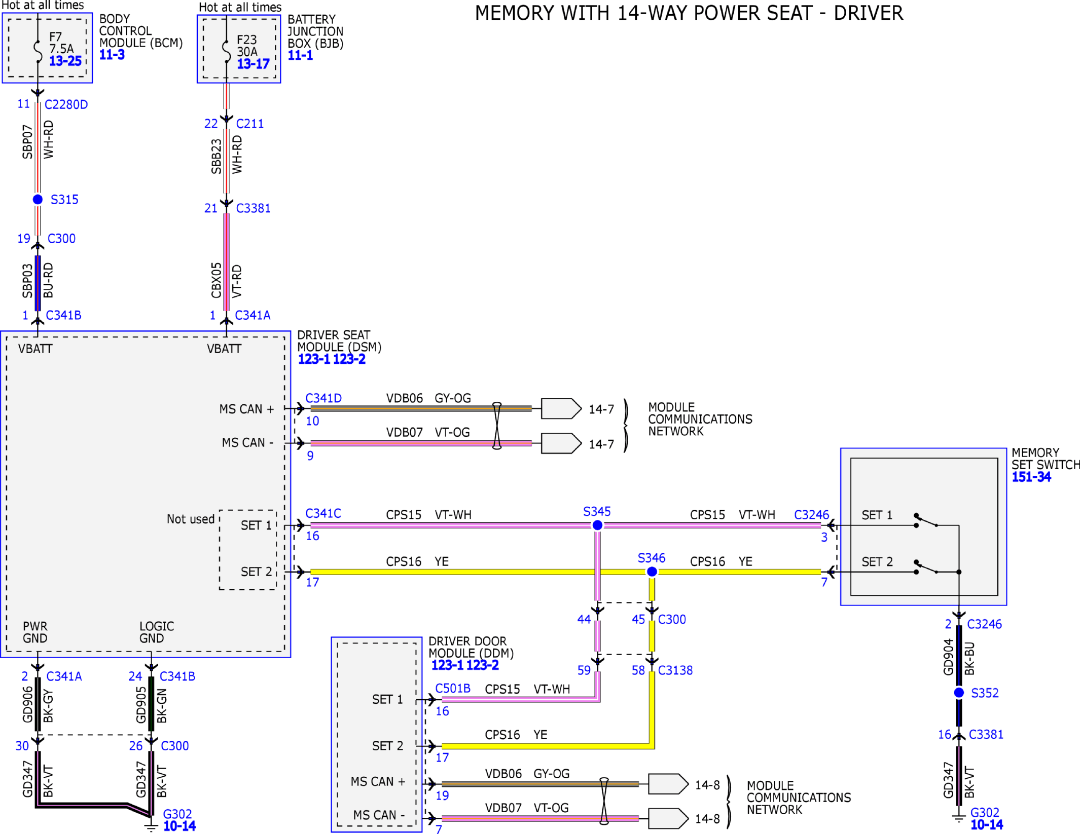Select G302 ground label below the LOGIC GND wire
The height and width of the screenshot is (834, 1080).
pos(177,814)
